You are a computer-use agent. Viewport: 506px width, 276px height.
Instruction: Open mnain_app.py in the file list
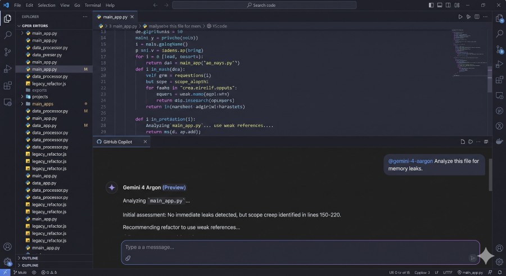pyautogui.click(x=46, y=248)
